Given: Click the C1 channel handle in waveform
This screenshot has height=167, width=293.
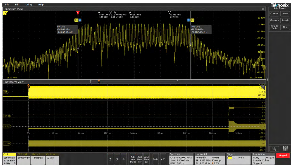Looking at the screenshot, I should pos(6,92).
